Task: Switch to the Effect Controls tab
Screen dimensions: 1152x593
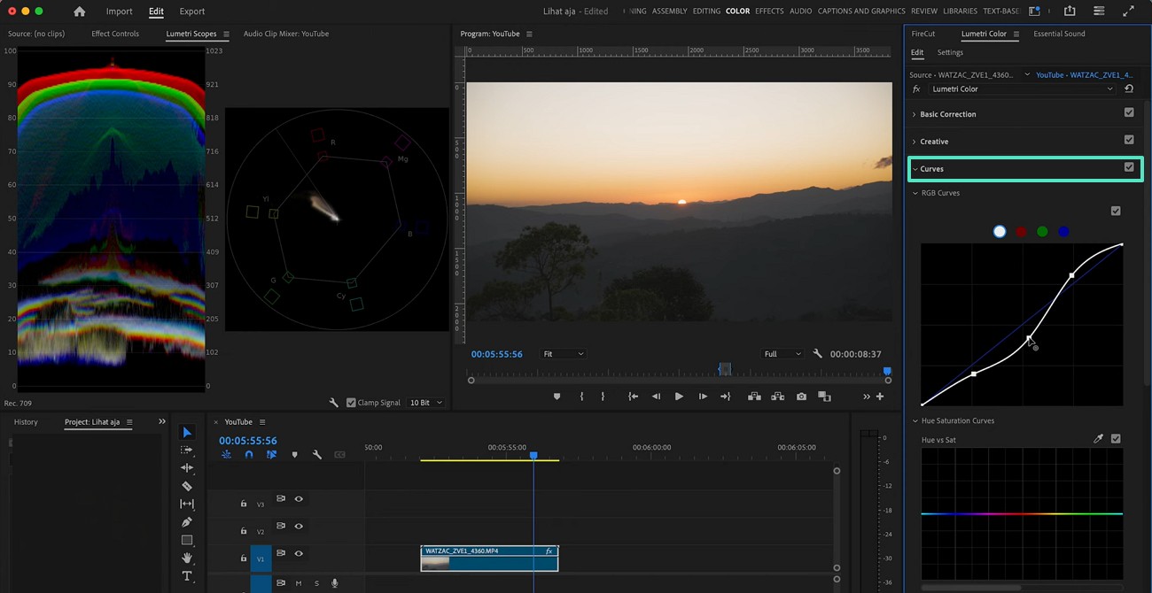Action: pos(115,34)
